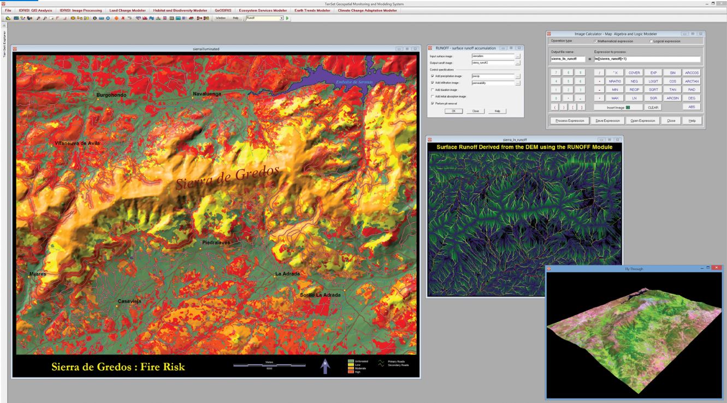Click the orange crosshair icon in the toolbar
The image size is (727, 403).
116,18
